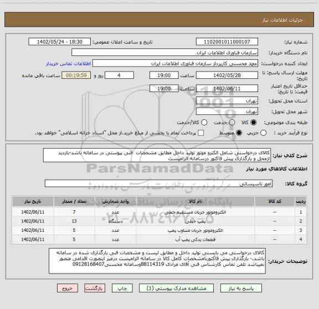Click the بازگشت back button
319x309 pixels.
pos(95,288)
